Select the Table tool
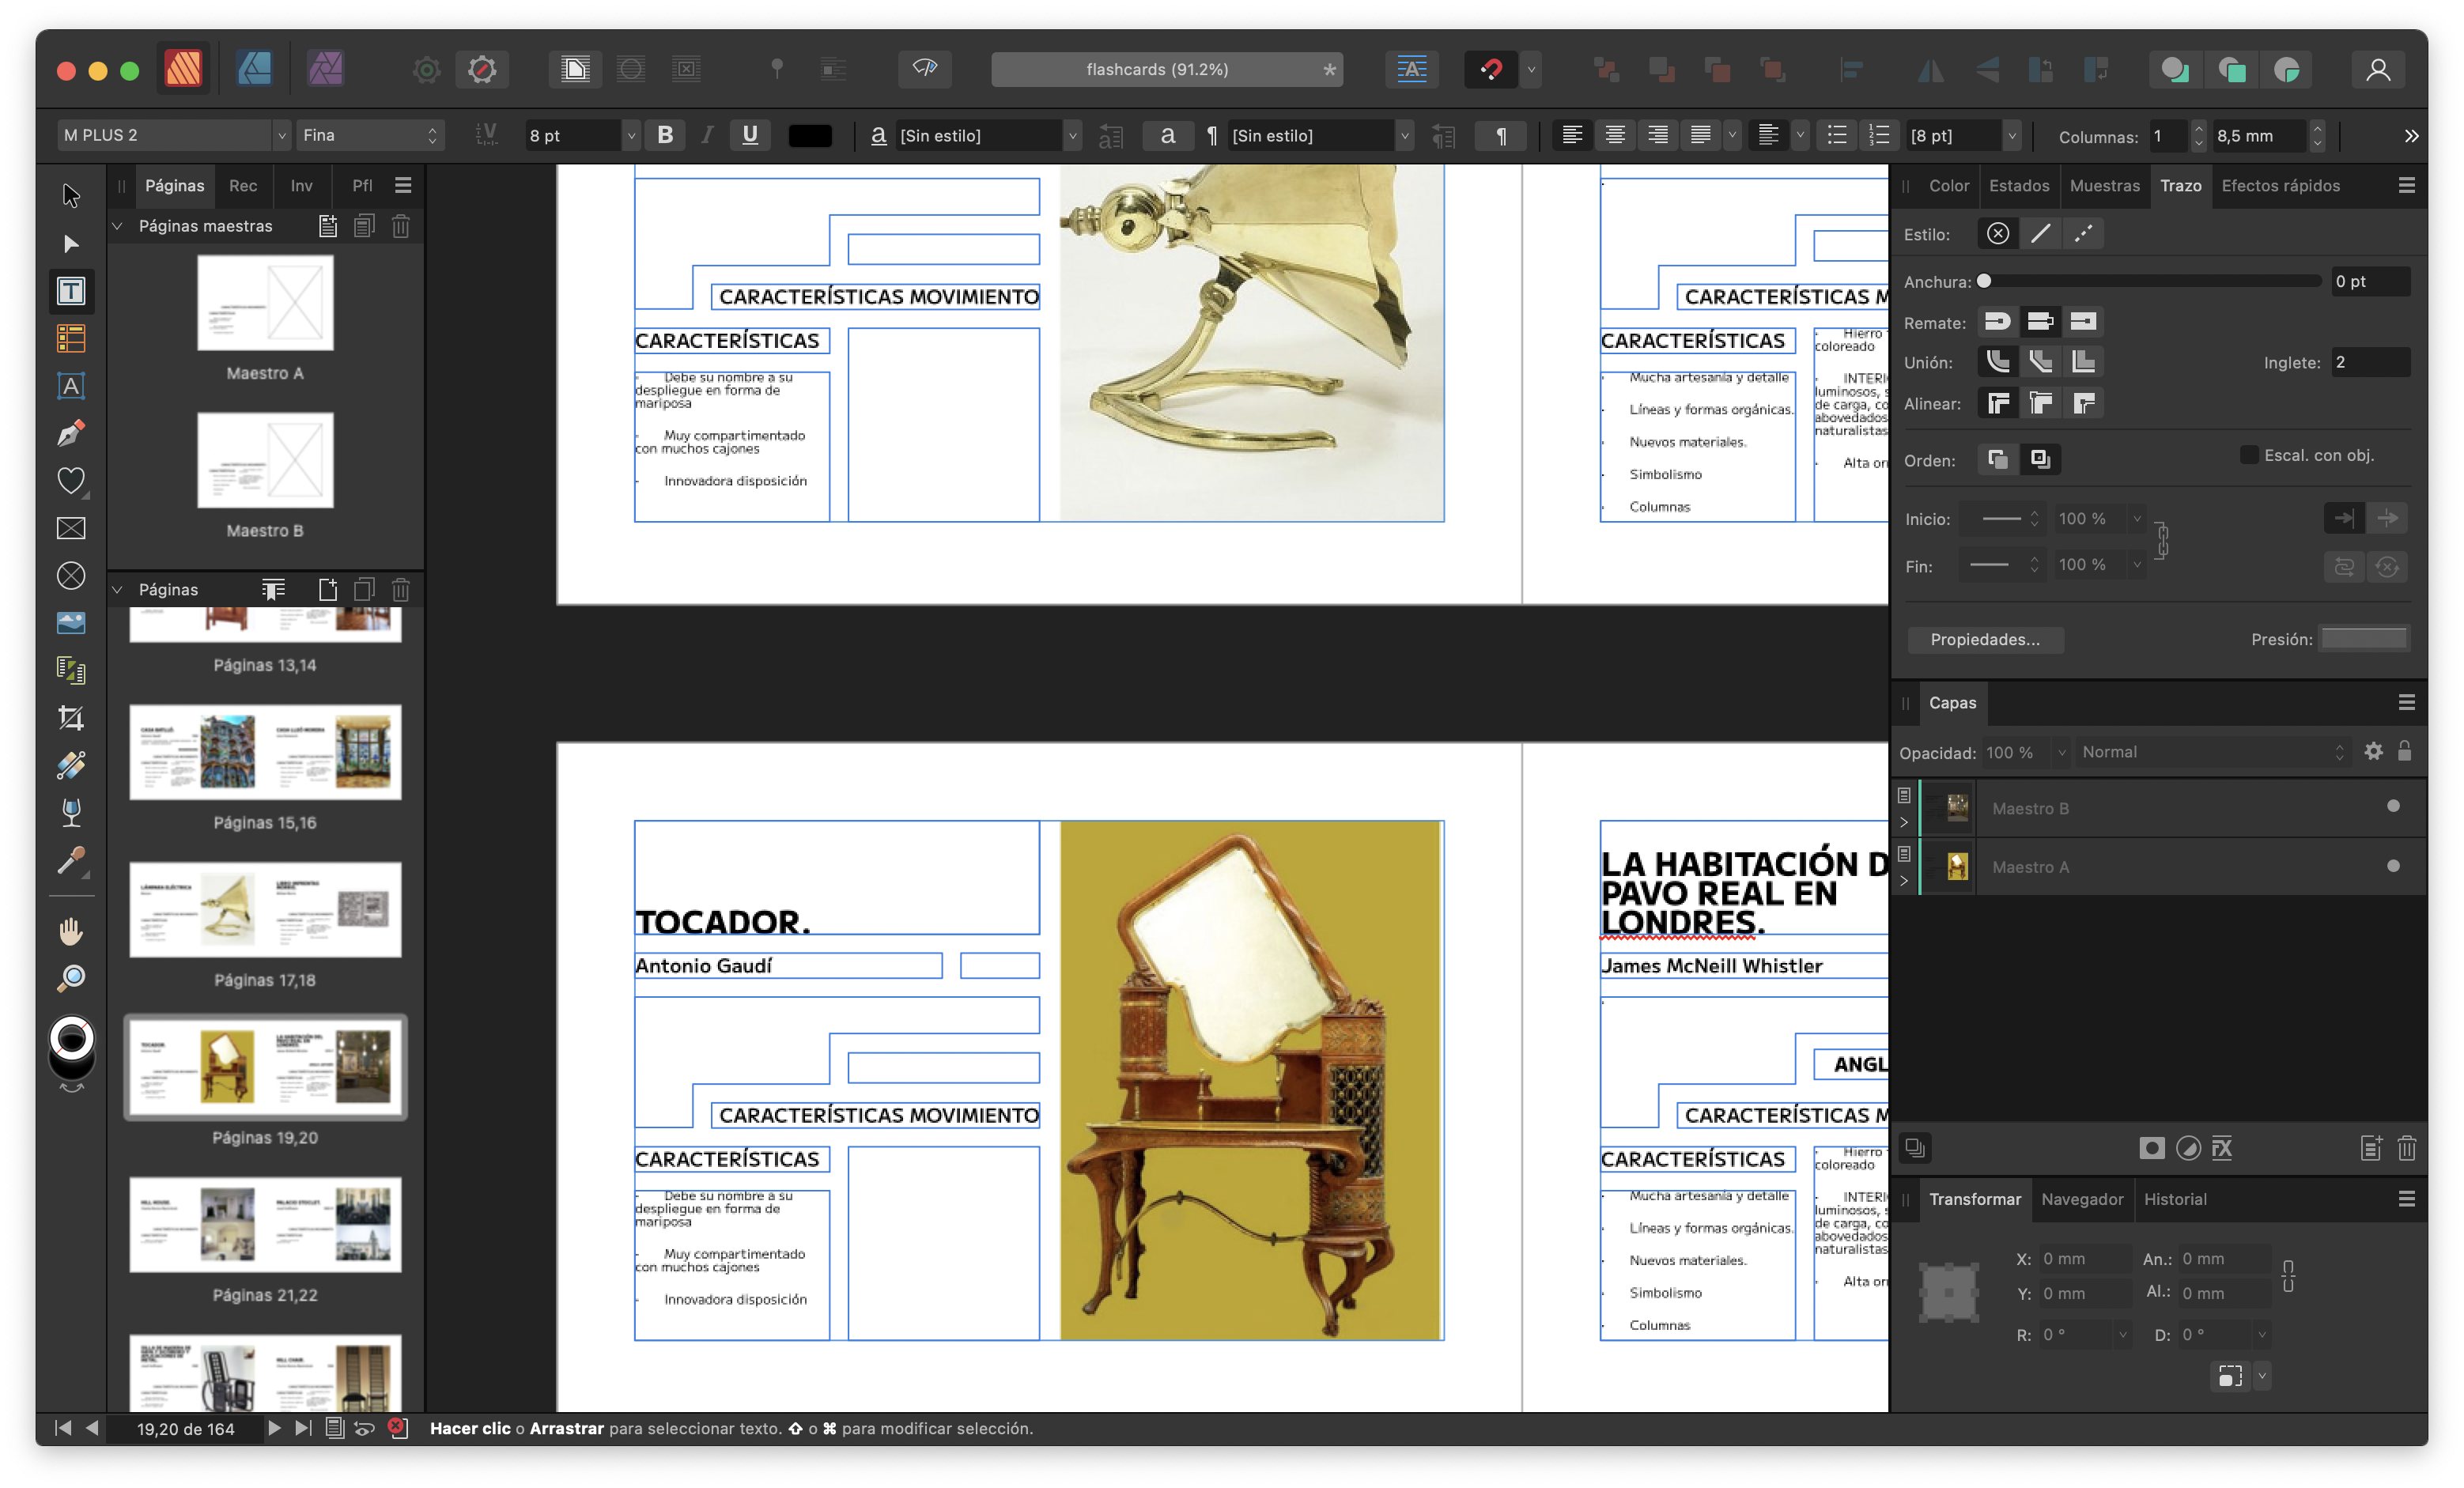 [70, 338]
